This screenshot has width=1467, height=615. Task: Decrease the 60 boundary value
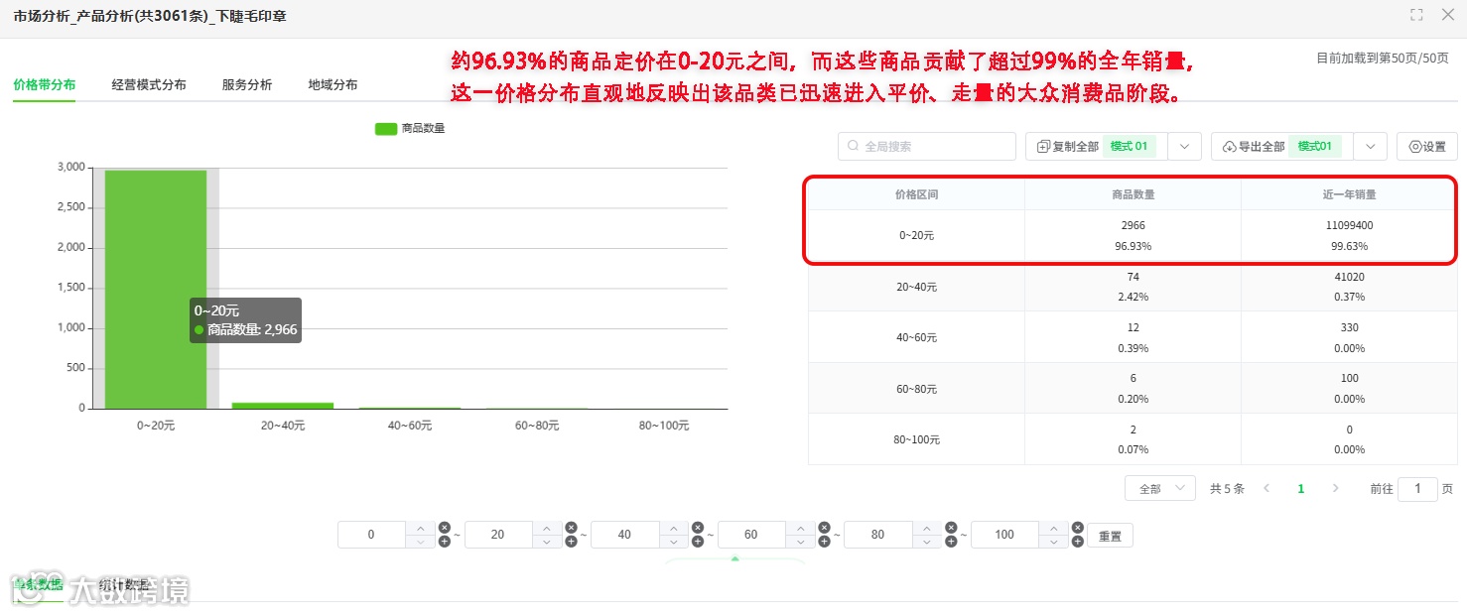click(x=800, y=542)
